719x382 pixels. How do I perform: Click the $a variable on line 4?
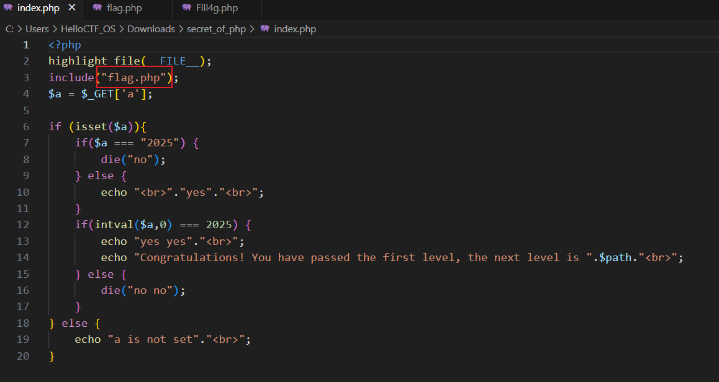(55, 94)
